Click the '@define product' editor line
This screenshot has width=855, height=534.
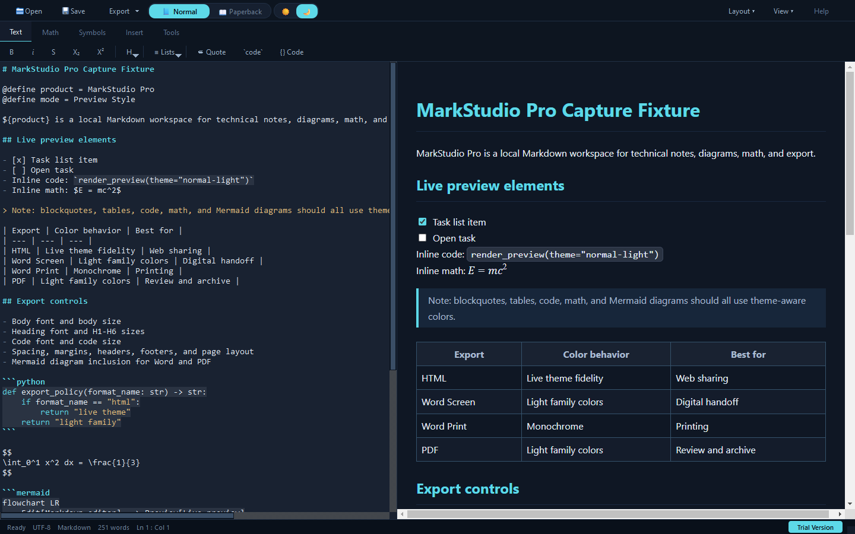click(78, 89)
